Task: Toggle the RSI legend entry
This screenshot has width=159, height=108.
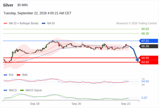Action: pos(9,75)
